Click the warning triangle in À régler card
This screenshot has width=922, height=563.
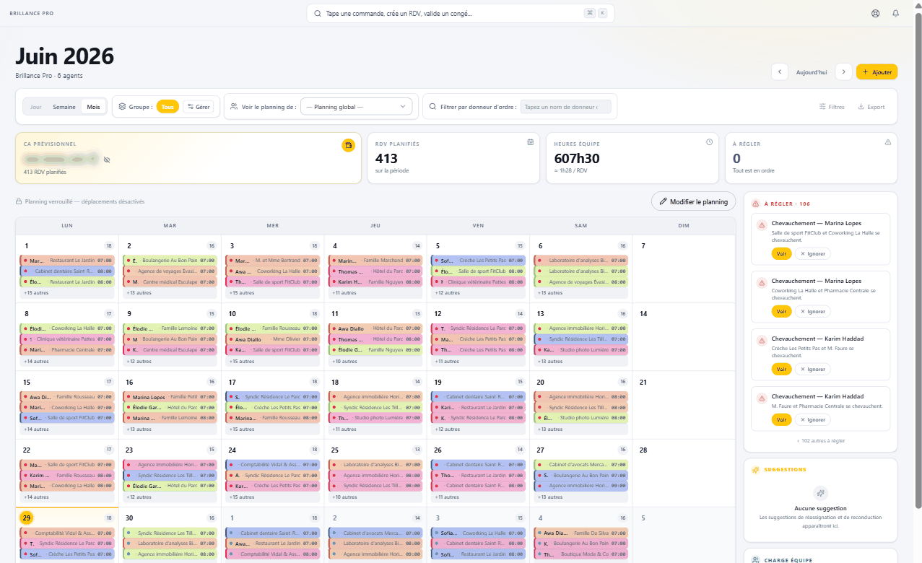[x=888, y=142]
